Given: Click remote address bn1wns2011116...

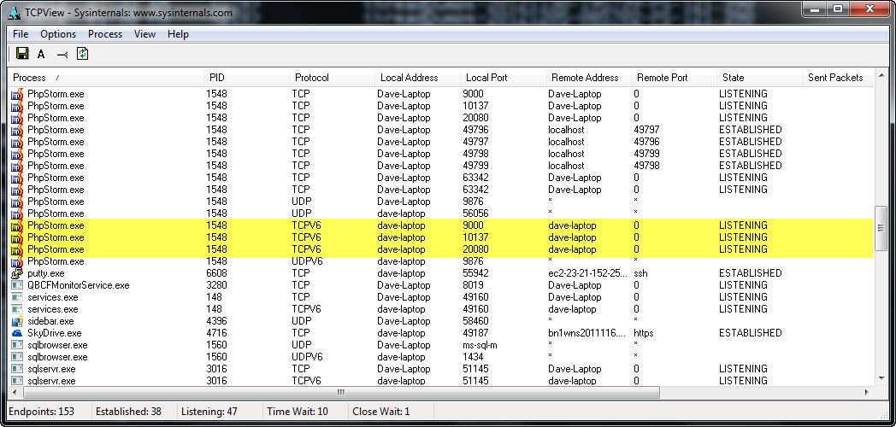Looking at the screenshot, I should tap(587, 333).
